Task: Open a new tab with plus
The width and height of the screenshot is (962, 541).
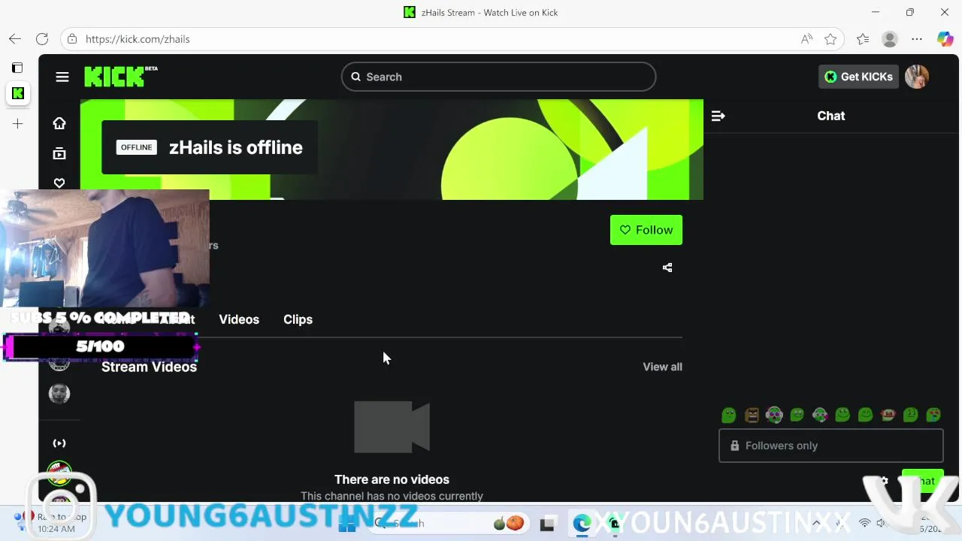Action: pyautogui.click(x=18, y=123)
